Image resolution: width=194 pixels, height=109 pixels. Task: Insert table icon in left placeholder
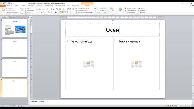pyautogui.click(x=85, y=62)
